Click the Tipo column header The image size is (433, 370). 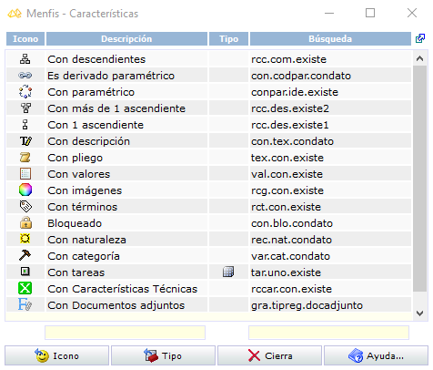228,39
